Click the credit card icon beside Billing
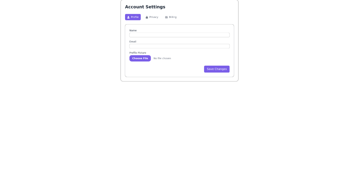 click(x=166, y=17)
